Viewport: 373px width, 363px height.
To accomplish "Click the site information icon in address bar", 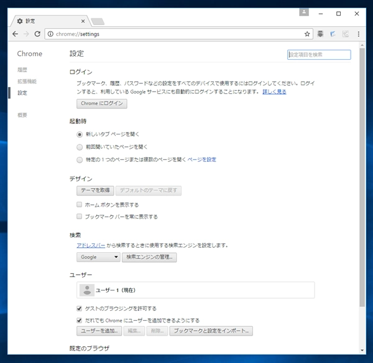I will [x=50, y=34].
